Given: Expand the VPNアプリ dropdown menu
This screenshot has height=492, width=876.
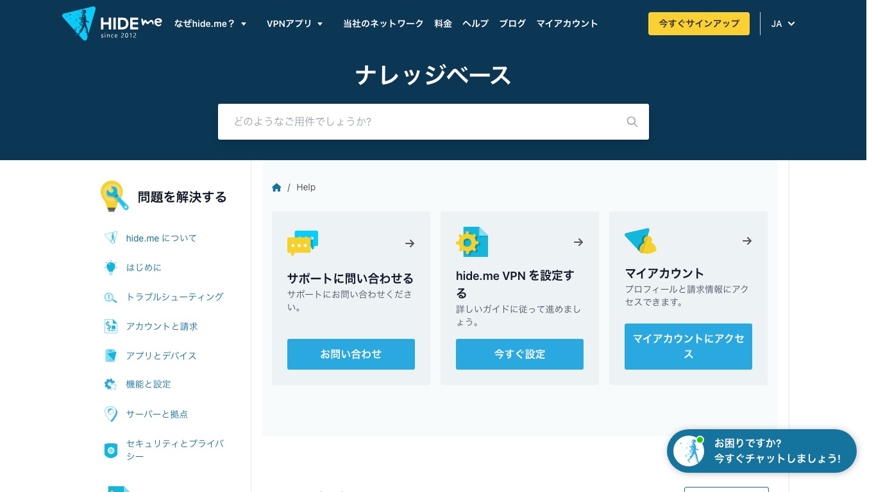Looking at the screenshot, I should [295, 24].
